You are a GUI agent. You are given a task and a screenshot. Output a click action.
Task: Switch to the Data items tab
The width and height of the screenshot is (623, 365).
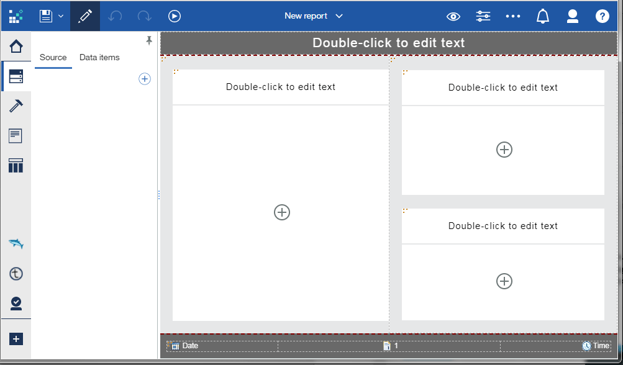pyautogui.click(x=99, y=57)
